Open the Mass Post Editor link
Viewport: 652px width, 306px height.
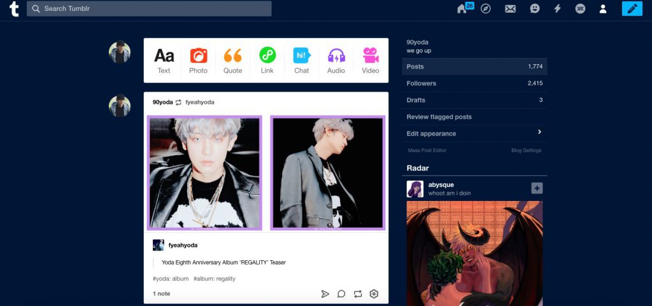(x=427, y=150)
